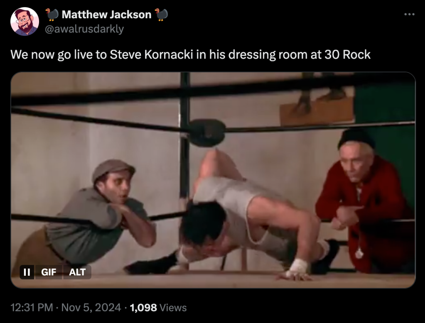Click the ring corner turnbuckle pad in GIF

pyautogui.click(x=207, y=132)
